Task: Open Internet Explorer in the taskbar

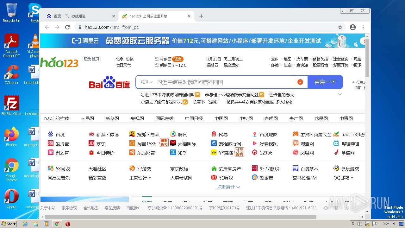Action: 25,224
